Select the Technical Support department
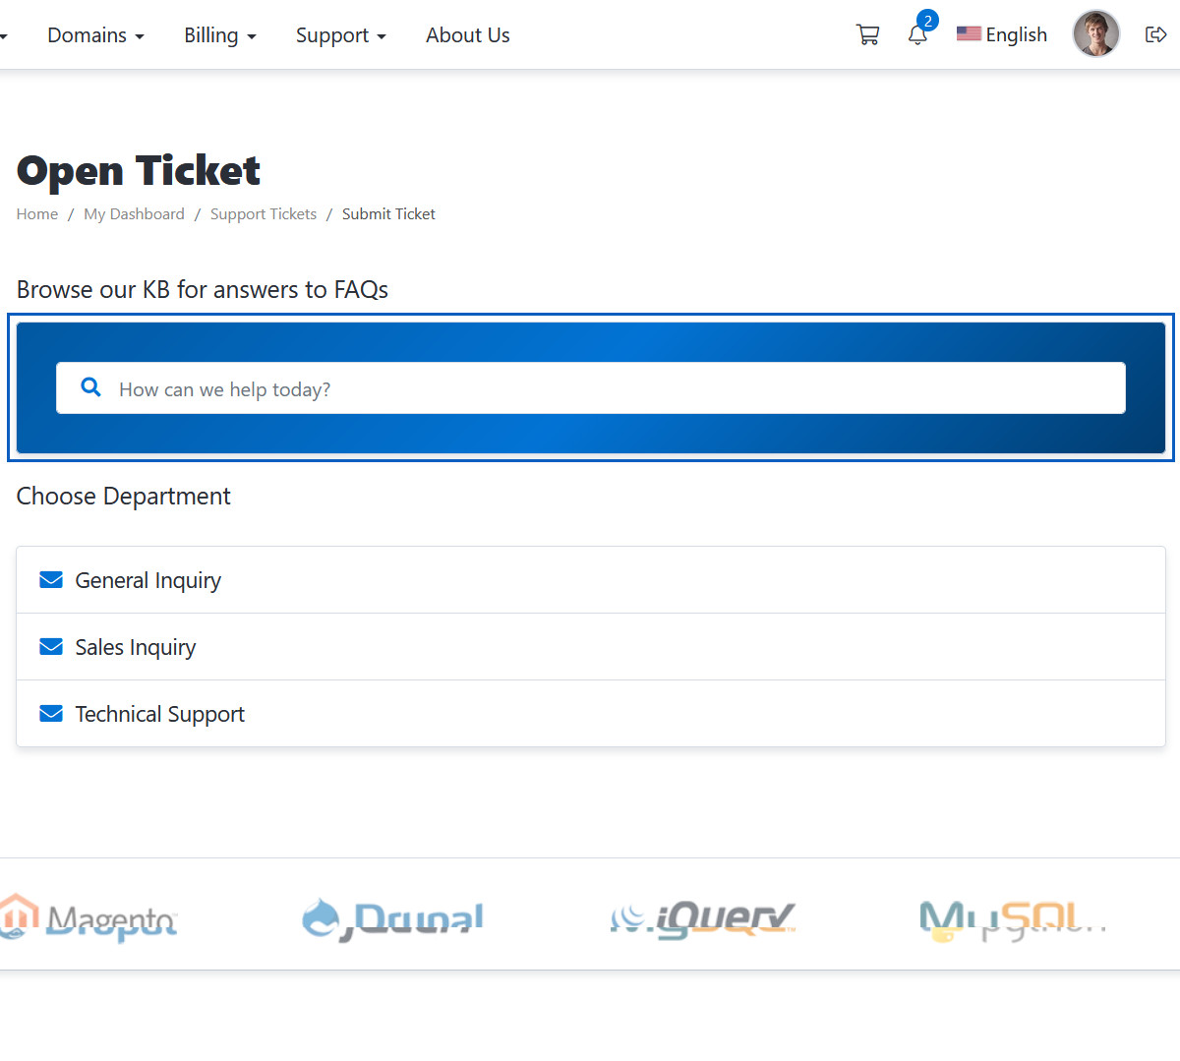This screenshot has width=1180, height=1061. point(160,714)
